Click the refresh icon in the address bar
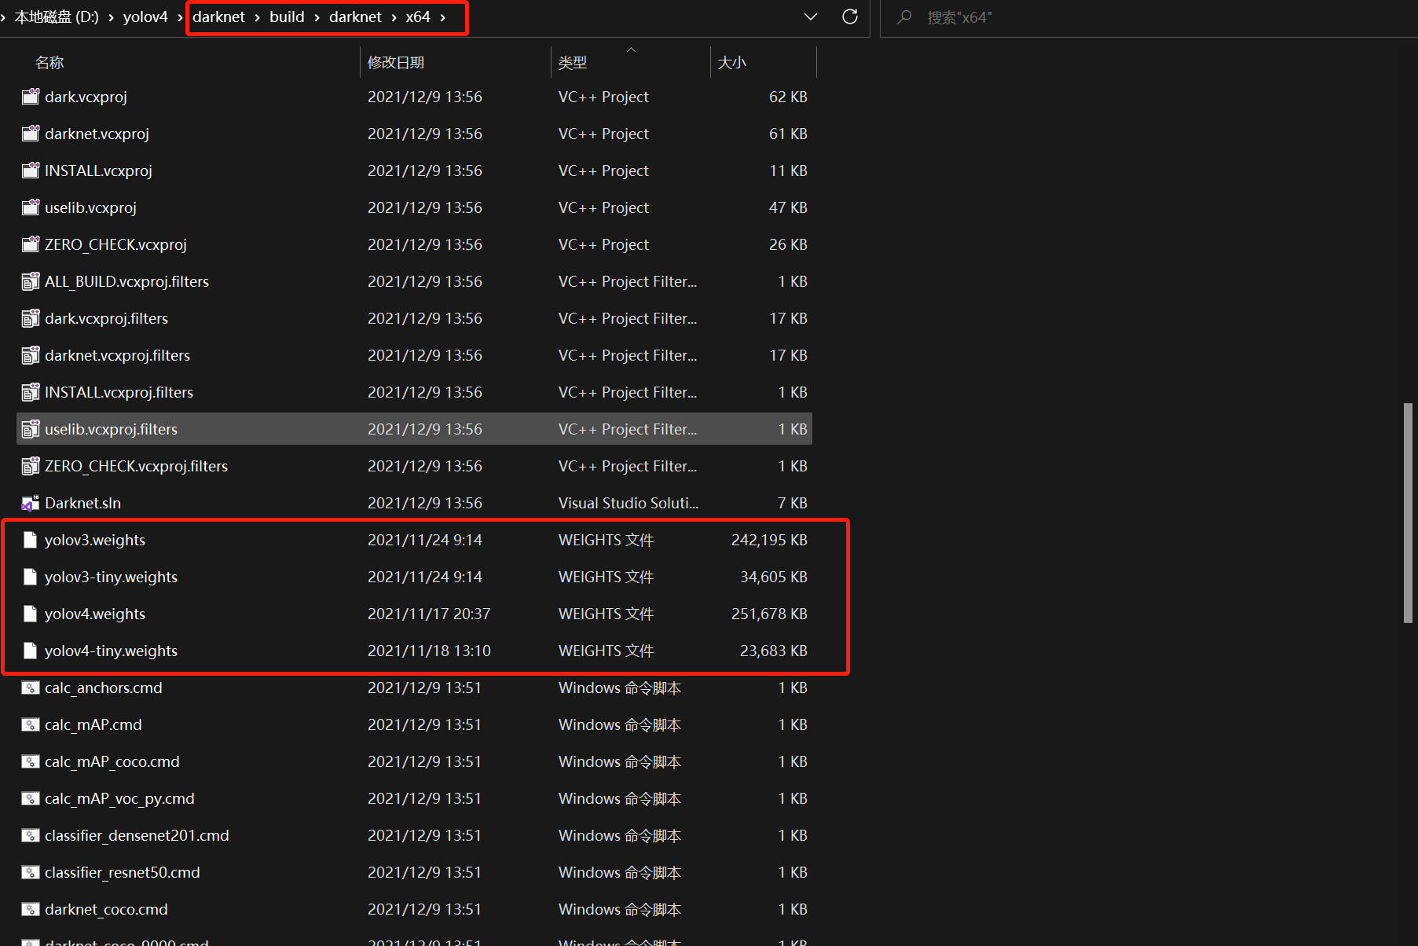Viewport: 1418px width, 946px height. coord(849,16)
